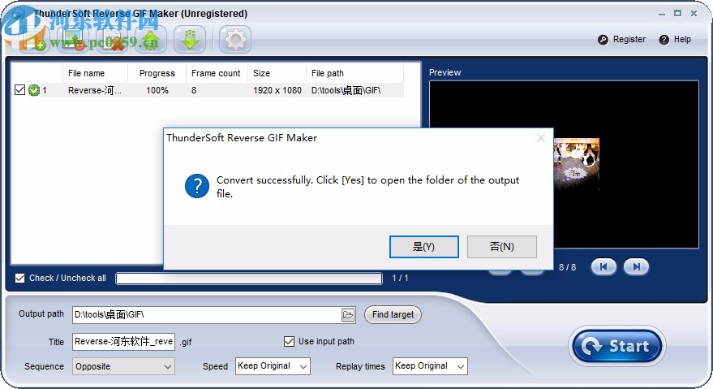Toggle the Check / Uncheck all checkbox
Screen dimensions: 713x389
(x=19, y=278)
